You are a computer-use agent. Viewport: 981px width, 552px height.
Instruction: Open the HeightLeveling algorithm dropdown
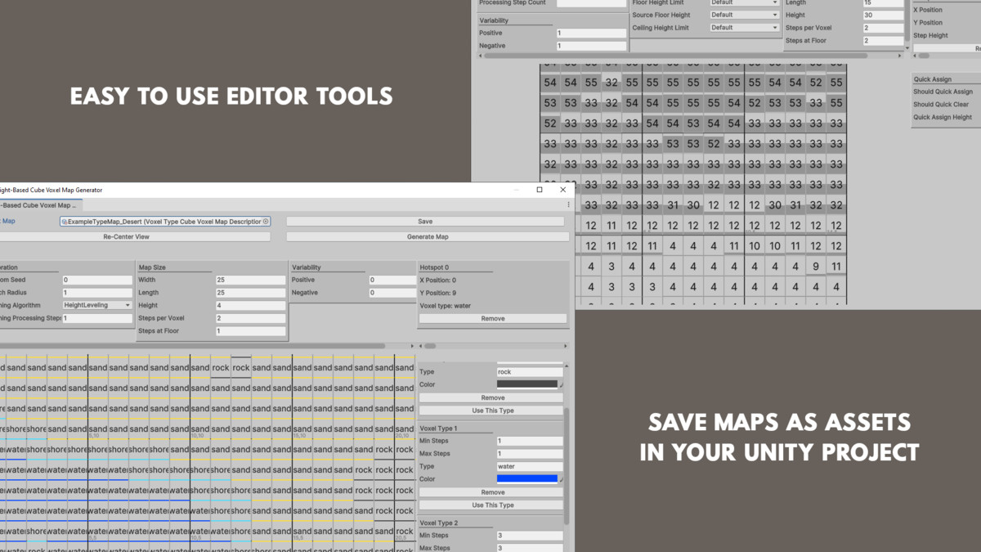coord(97,305)
